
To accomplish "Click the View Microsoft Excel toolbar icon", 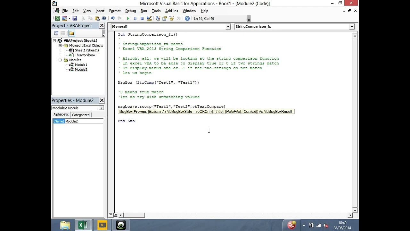I will [x=57, y=19].
